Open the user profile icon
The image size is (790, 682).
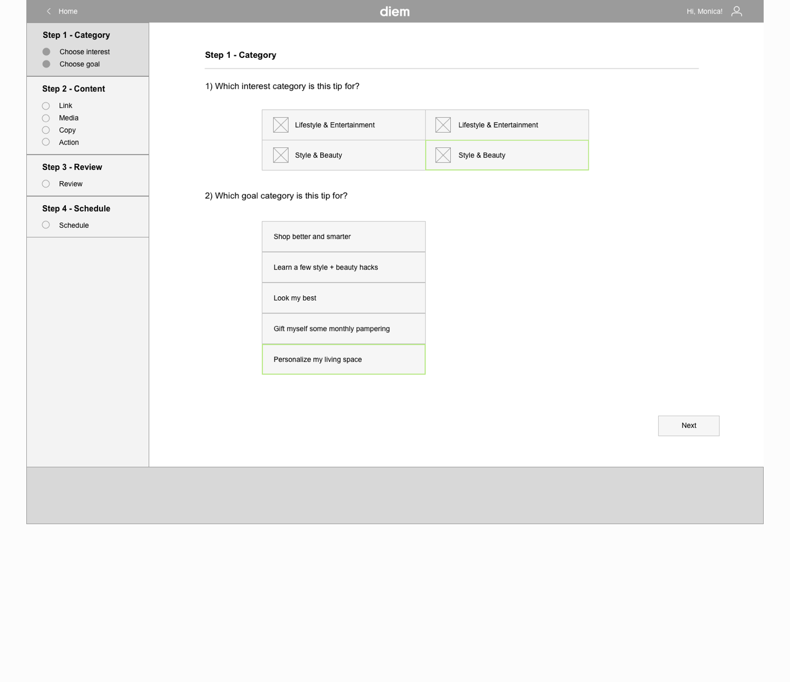[x=736, y=11]
